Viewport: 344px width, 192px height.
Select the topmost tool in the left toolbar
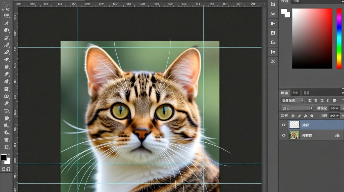pos(7,8)
